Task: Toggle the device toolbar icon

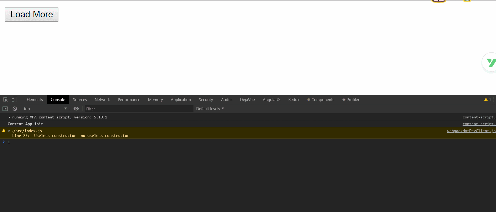Action: (14, 100)
